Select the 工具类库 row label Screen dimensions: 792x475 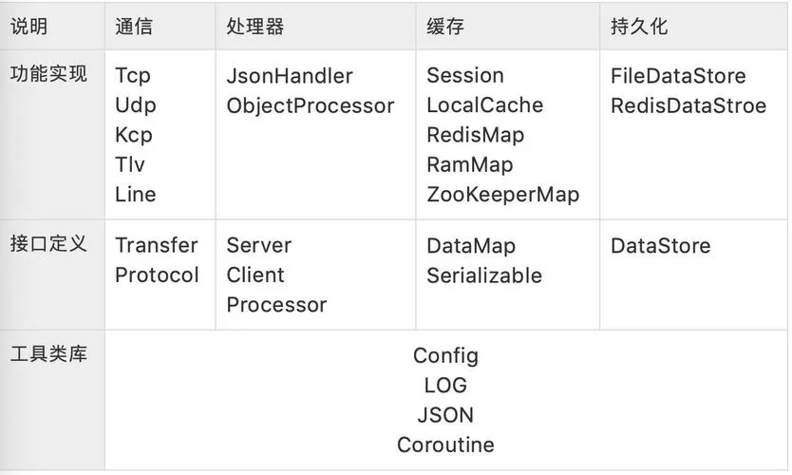point(48,353)
